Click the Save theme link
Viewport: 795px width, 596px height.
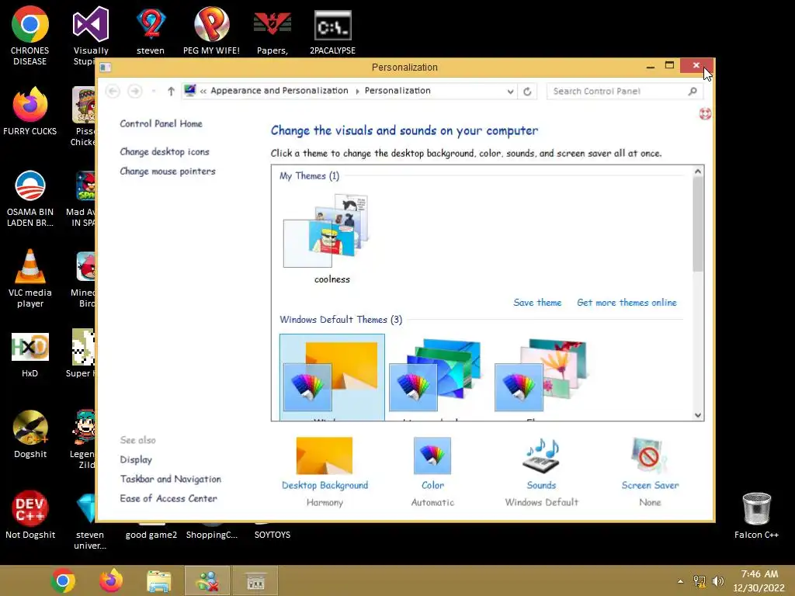[537, 303]
